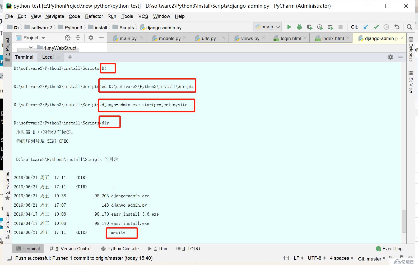Screen dimensions: 418x265
Task: Hide the Terminal tool window
Action: pyautogui.click(x=401, y=57)
